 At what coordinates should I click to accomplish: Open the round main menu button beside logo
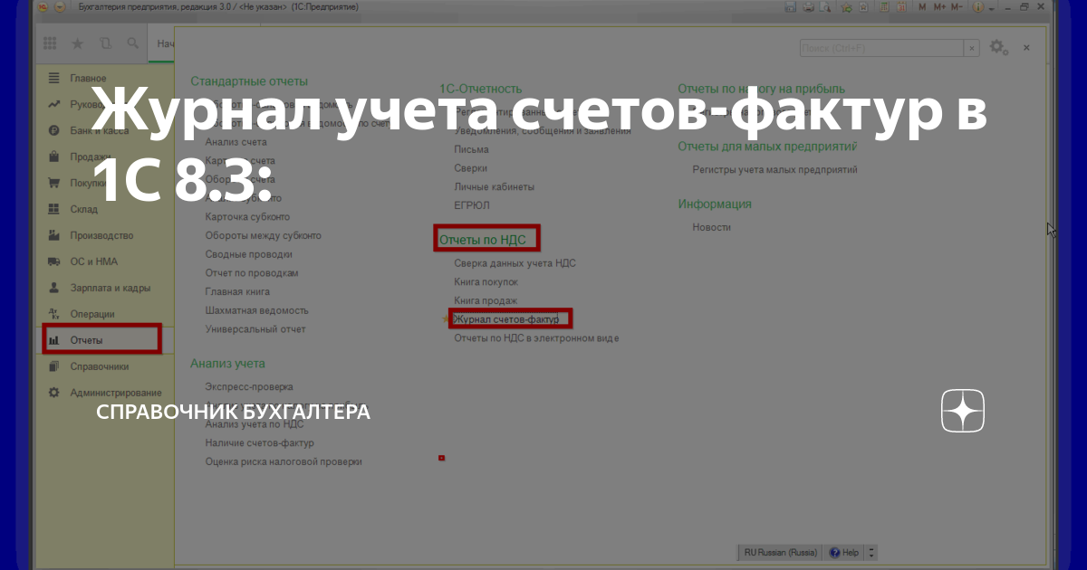(x=60, y=6)
